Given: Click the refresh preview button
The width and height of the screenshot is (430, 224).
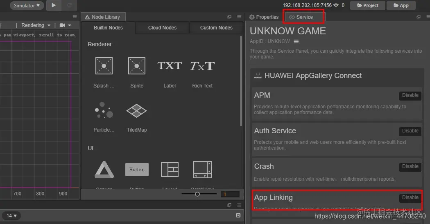Looking at the screenshot, I should tap(70, 5).
